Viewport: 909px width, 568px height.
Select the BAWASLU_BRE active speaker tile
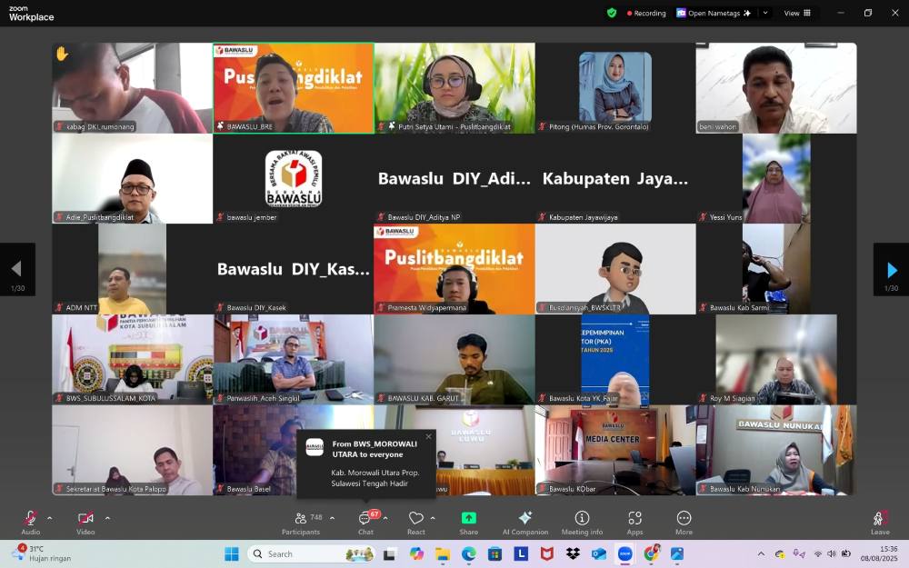(294, 88)
